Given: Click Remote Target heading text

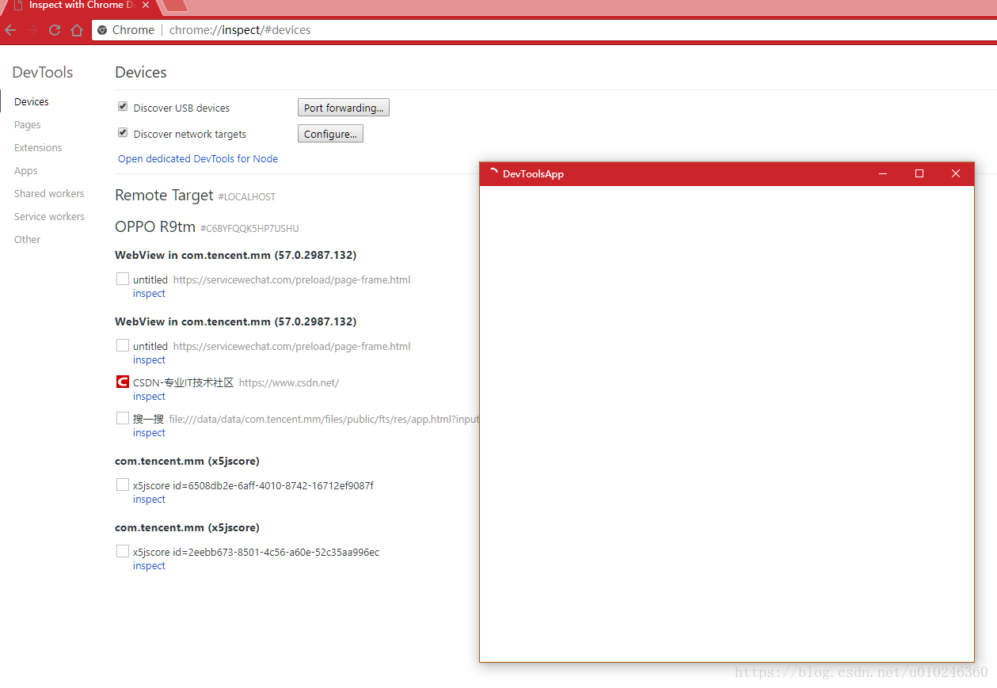Looking at the screenshot, I should click(x=164, y=195).
